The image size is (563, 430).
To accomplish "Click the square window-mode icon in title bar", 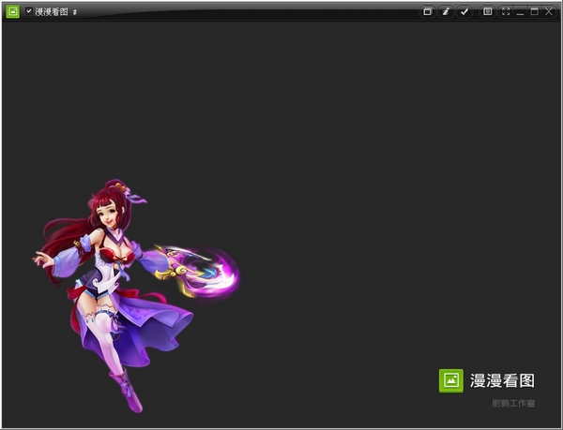I will (428, 11).
